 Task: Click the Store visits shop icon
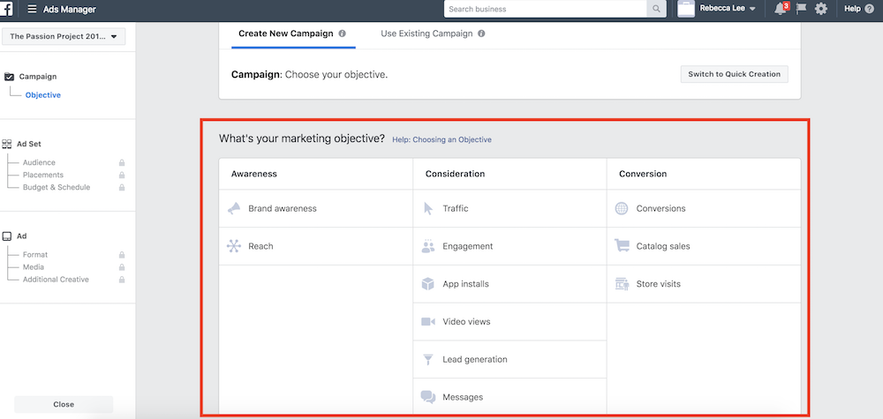(622, 284)
